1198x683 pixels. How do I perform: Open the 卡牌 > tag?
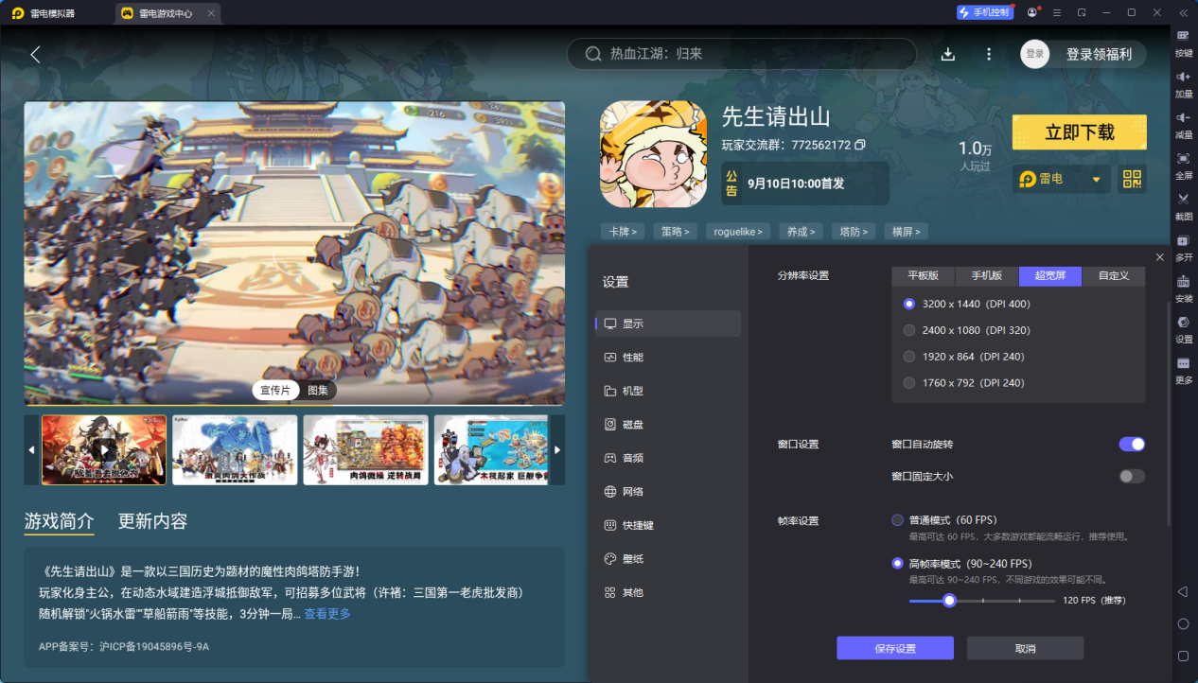622,231
